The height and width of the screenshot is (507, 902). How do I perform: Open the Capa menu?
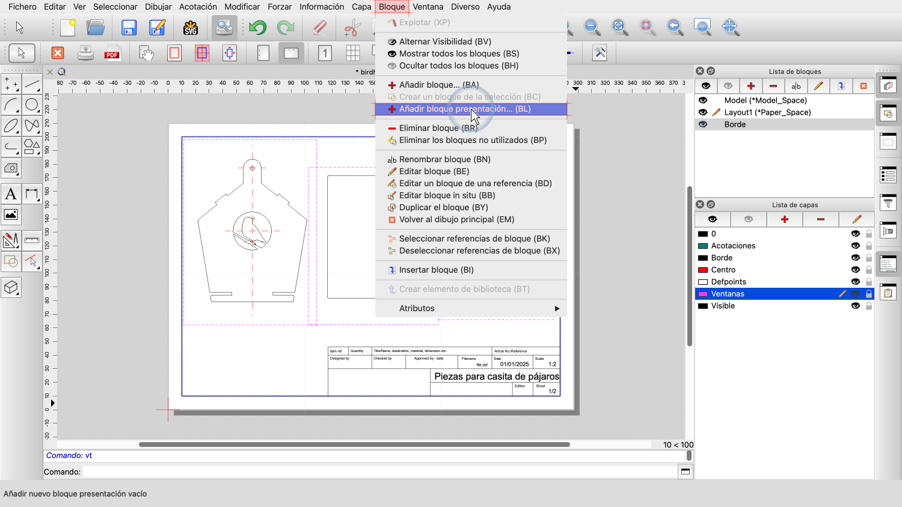click(361, 7)
